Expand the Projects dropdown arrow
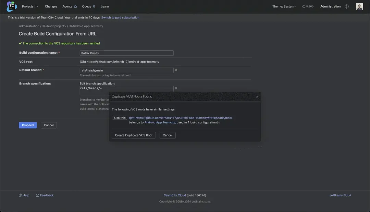 point(37,6)
